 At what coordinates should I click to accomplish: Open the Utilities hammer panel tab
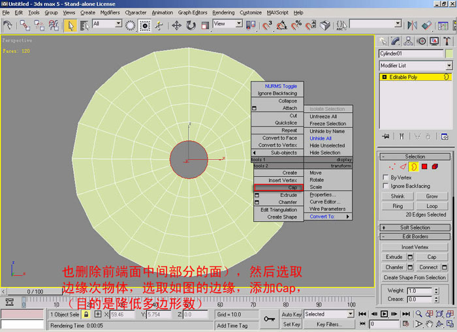(x=447, y=41)
